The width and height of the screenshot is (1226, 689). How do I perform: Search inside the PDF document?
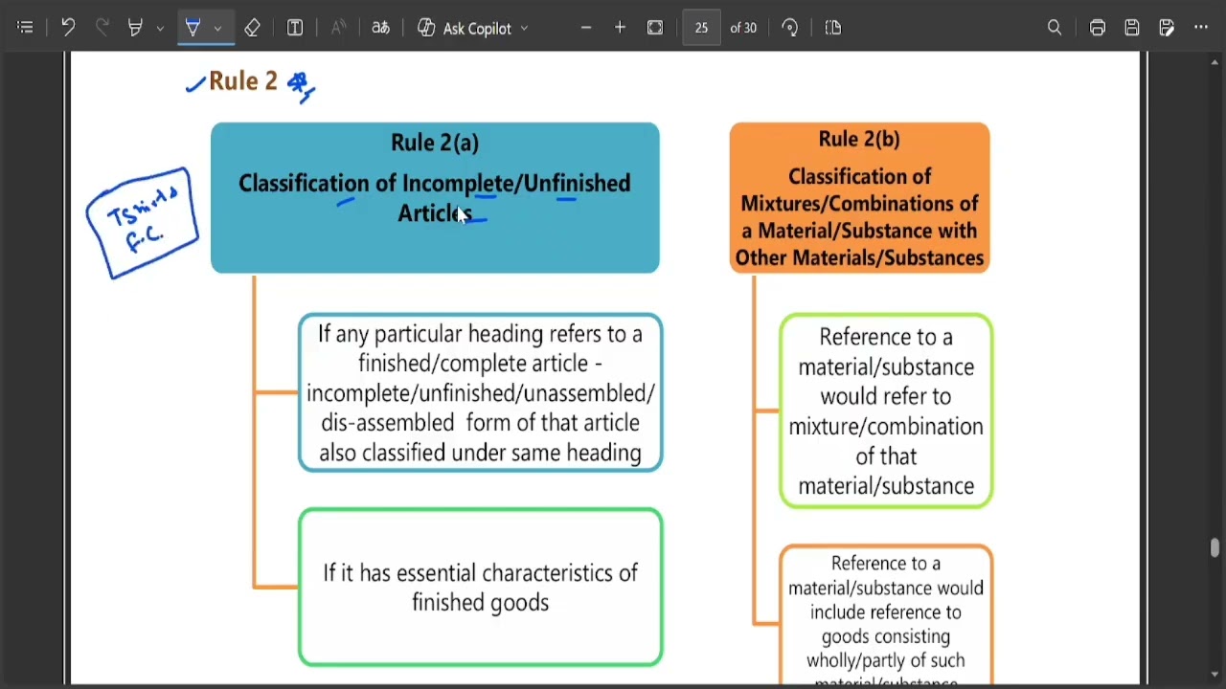[1055, 28]
